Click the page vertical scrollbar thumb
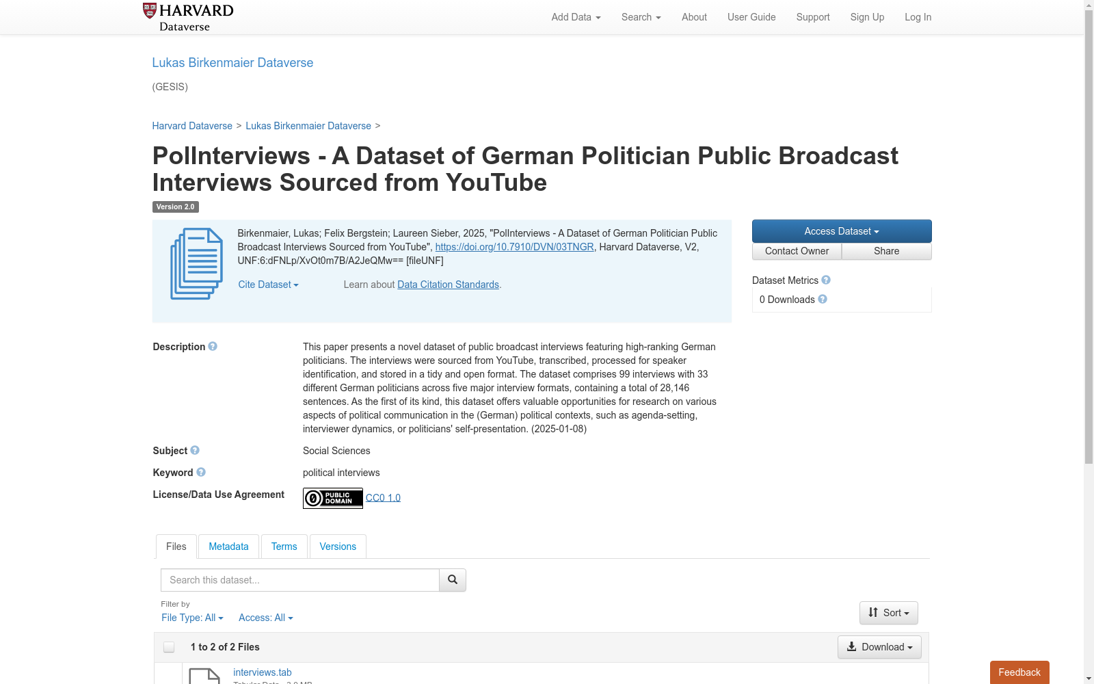 coord(1089,237)
